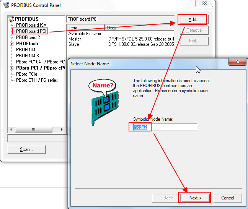Close the Select Node Name dialog

click(x=238, y=62)
